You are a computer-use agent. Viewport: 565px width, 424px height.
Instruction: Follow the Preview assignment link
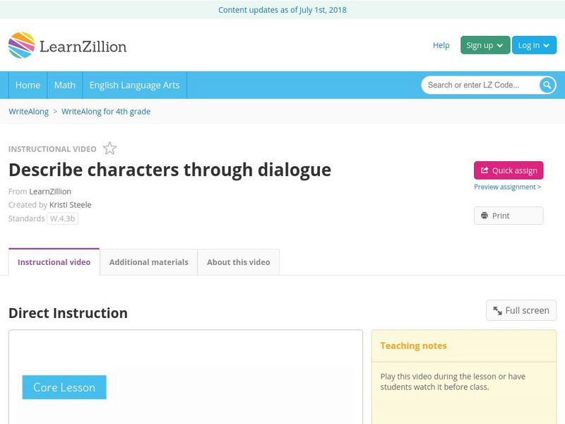pyautogui.click(x=506, y=187)
